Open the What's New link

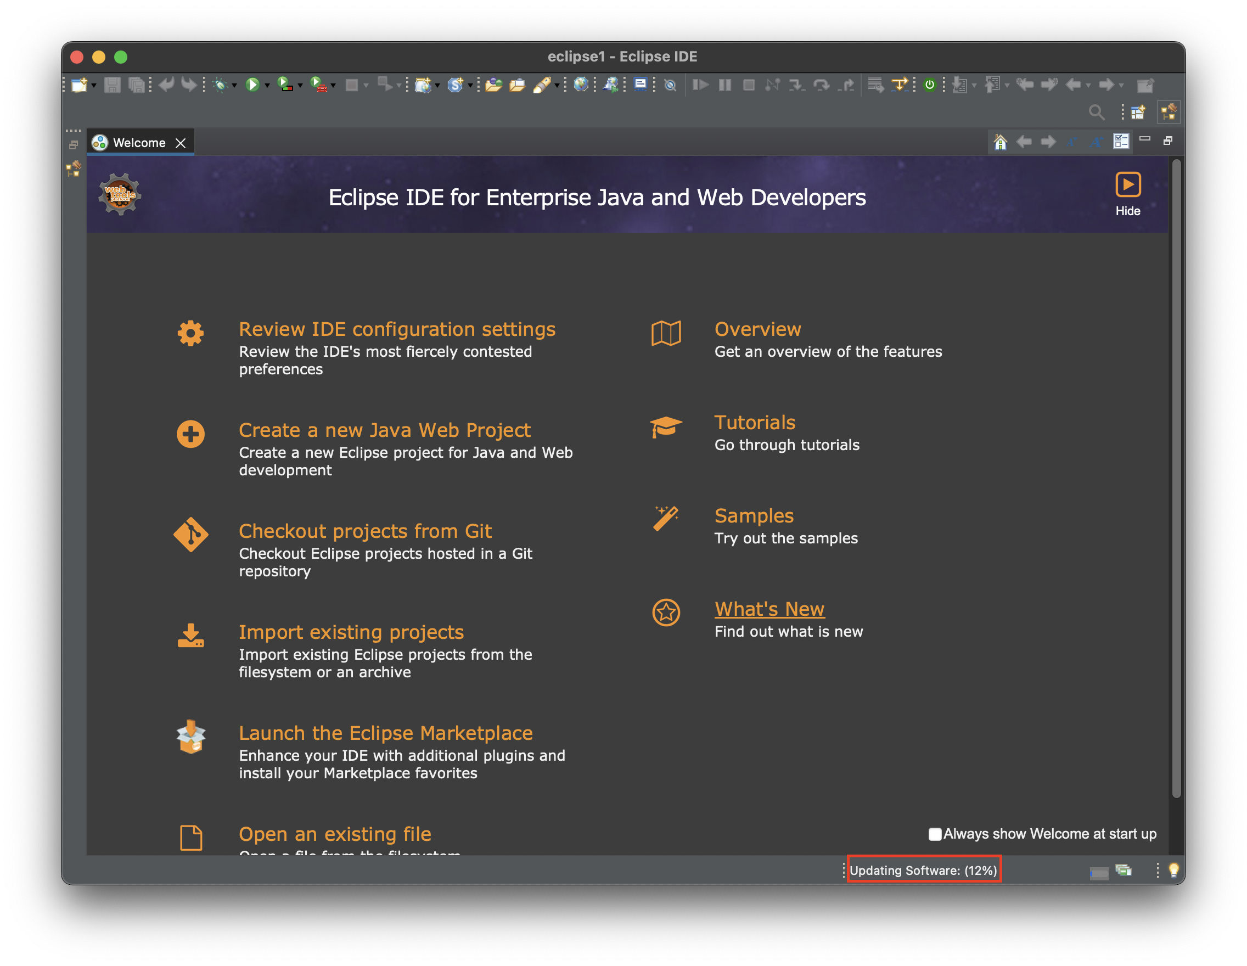pos(769,609)
